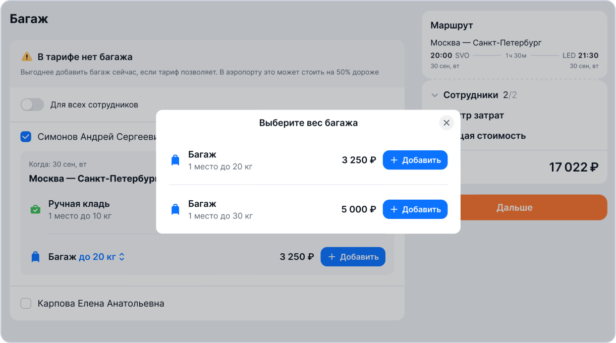Select the 'Багаж 1 место до 30 кг' option row
This screenshot has width=616, height=343.
(x=308, y=209)
